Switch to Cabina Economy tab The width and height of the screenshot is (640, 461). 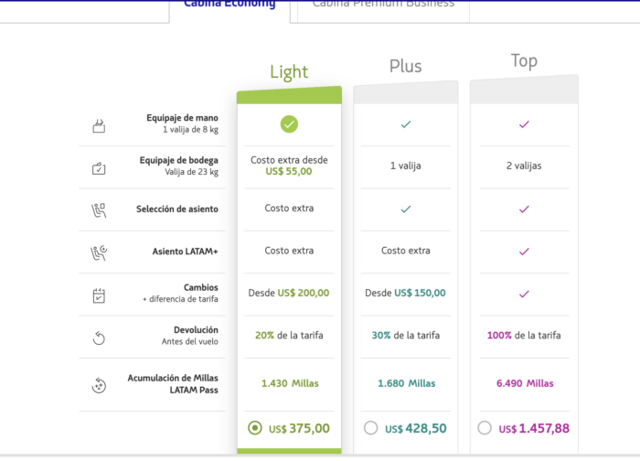coord(229,5)
